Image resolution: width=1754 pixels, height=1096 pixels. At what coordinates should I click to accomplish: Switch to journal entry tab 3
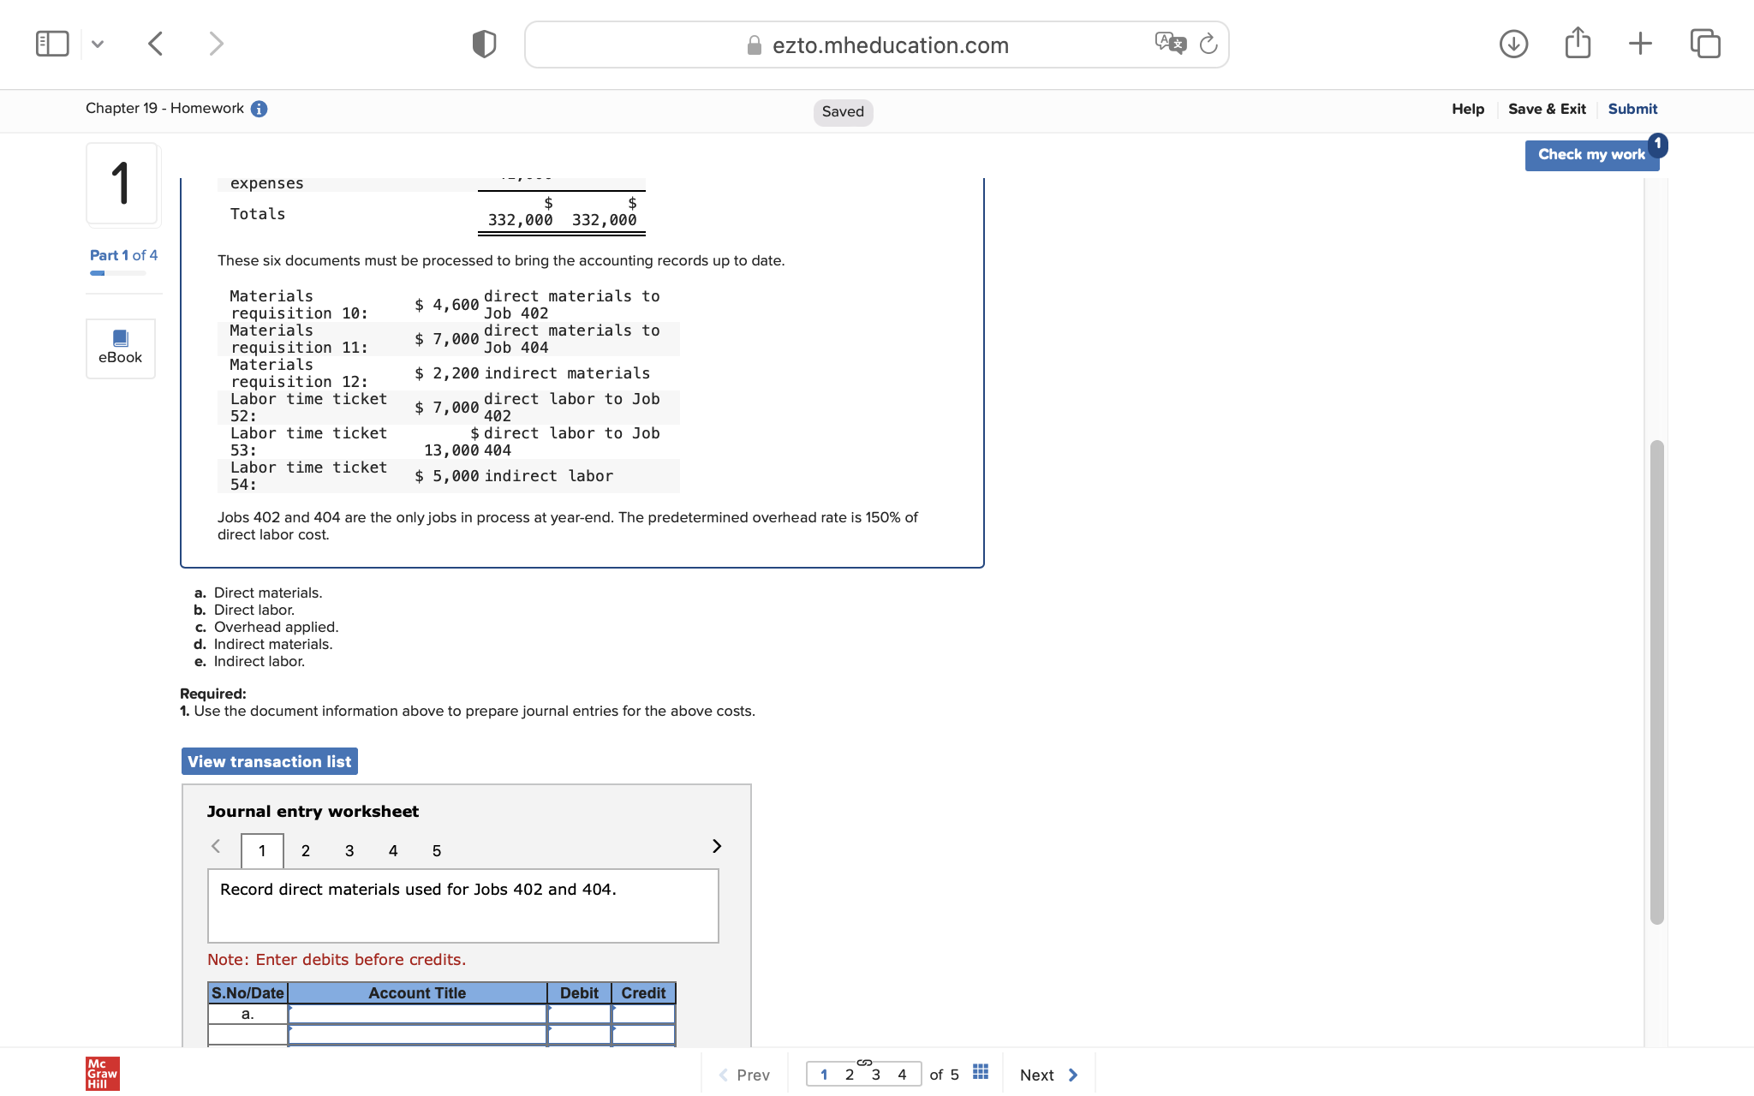pyautogui.click(x=349, y=851)
